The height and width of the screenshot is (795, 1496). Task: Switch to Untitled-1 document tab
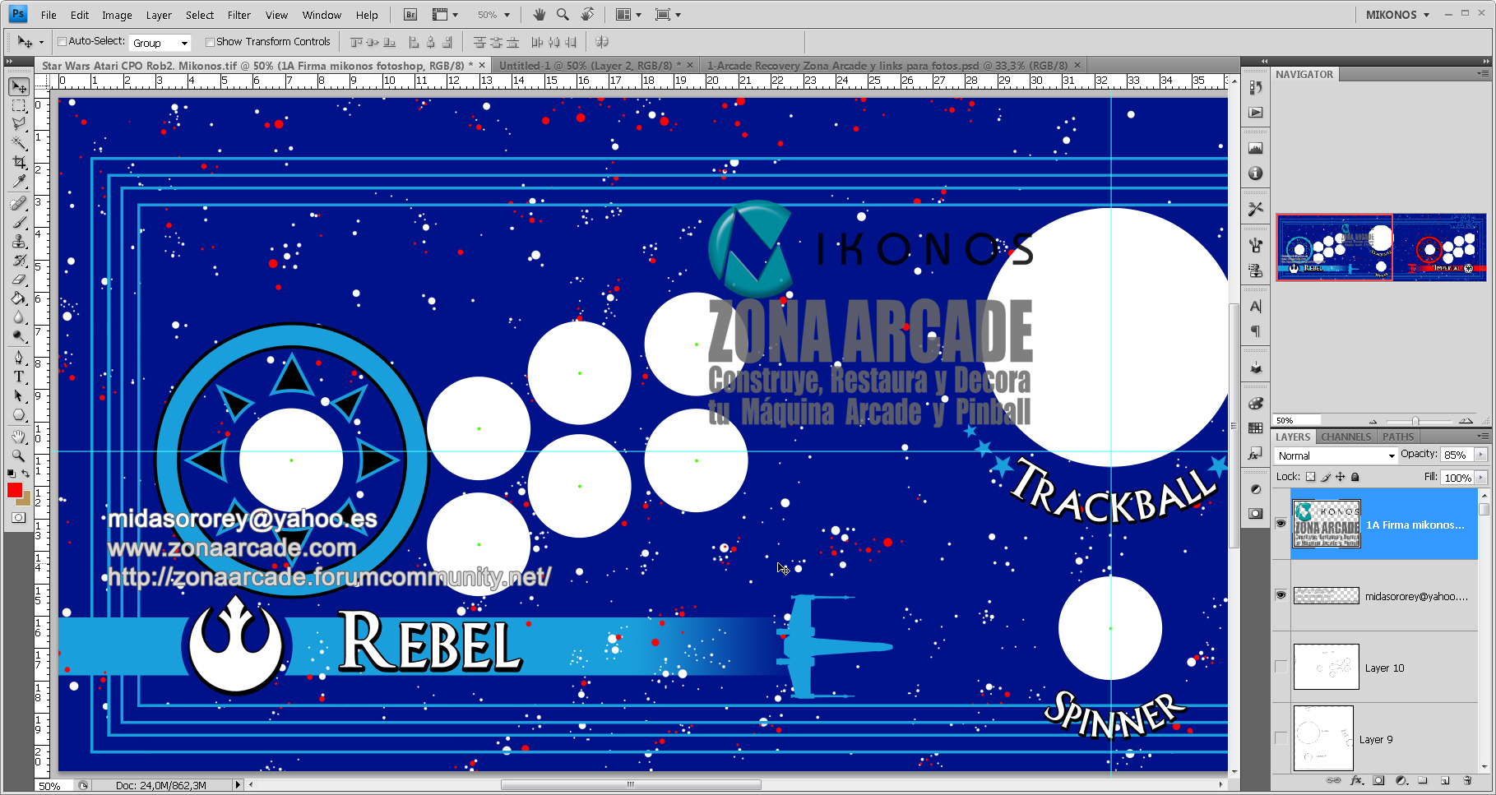click(x=590, y=65)
